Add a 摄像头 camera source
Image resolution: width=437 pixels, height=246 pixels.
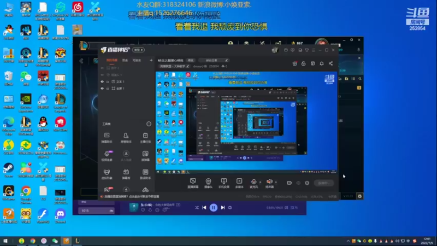pos(208,183)
